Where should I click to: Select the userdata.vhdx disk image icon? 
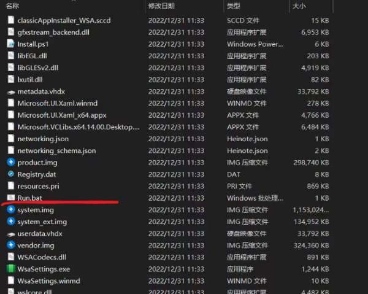(x=11, y=234)
